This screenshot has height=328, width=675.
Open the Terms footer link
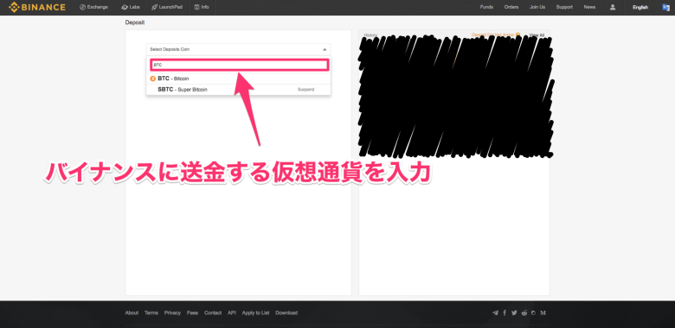pos(151,313)
